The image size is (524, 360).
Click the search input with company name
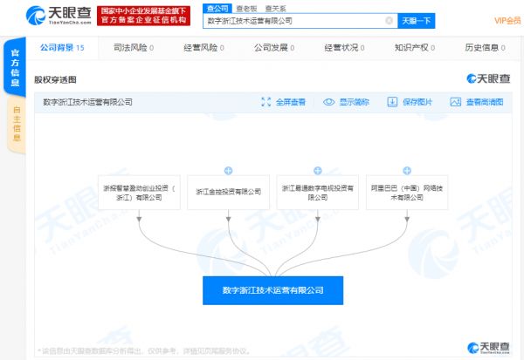pos(293,20)
